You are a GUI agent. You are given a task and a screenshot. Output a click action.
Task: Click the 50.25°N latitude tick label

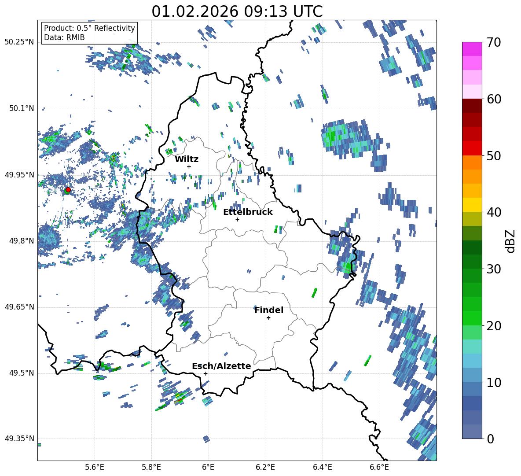(x=19, y=42)
